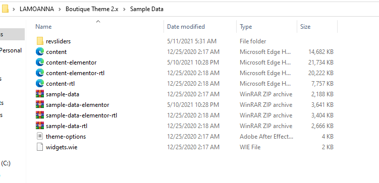379x183 pixels.
Task: Sort by the Date modified column
Action: pos(186,27)
